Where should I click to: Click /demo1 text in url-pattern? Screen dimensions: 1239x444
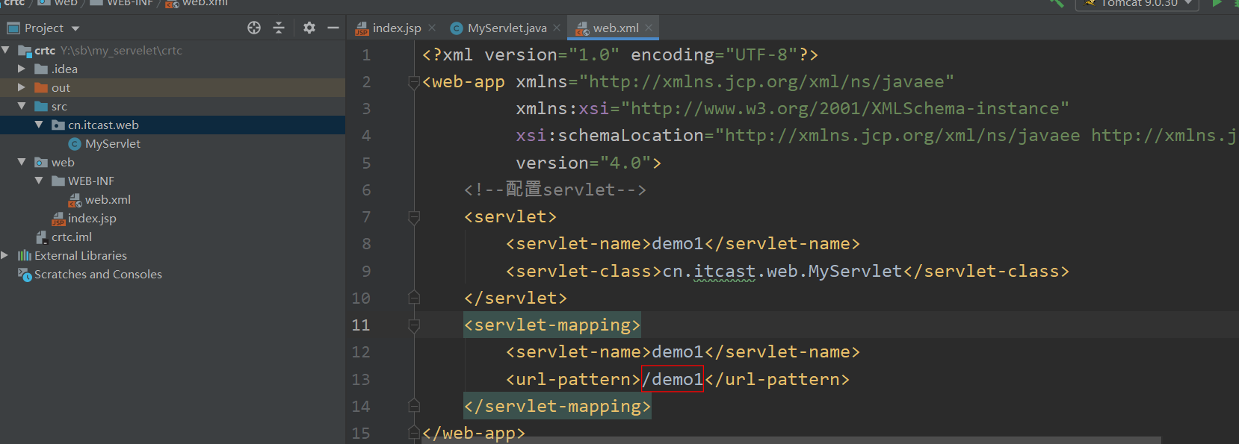click(x=673, y=379)
